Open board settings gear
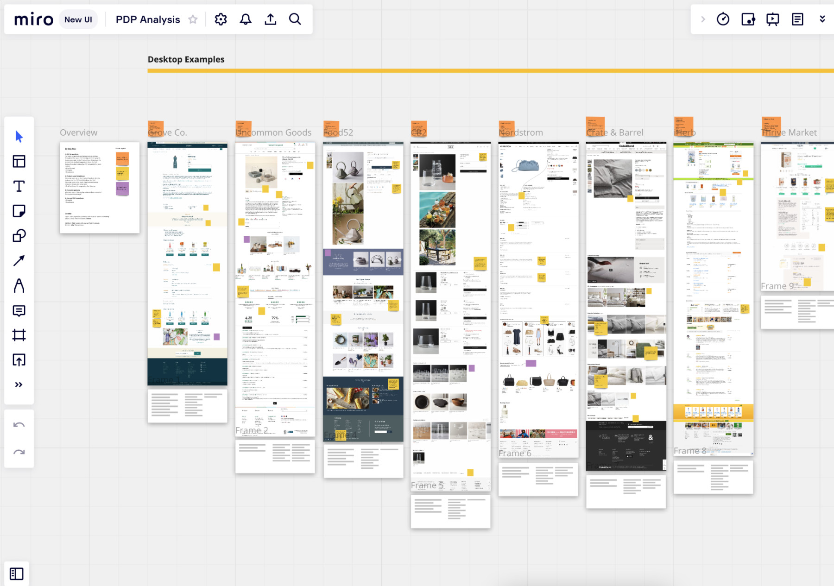 point(221,19)
